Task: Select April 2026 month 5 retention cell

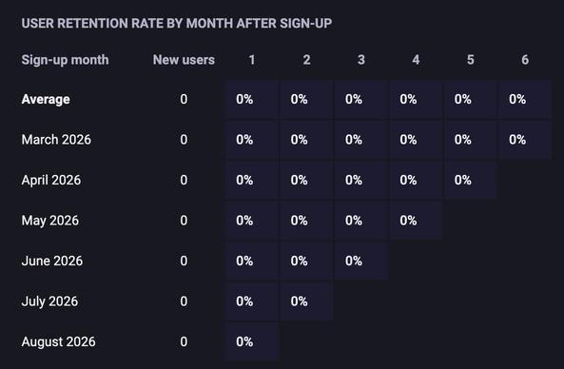Action: point(471,180)
